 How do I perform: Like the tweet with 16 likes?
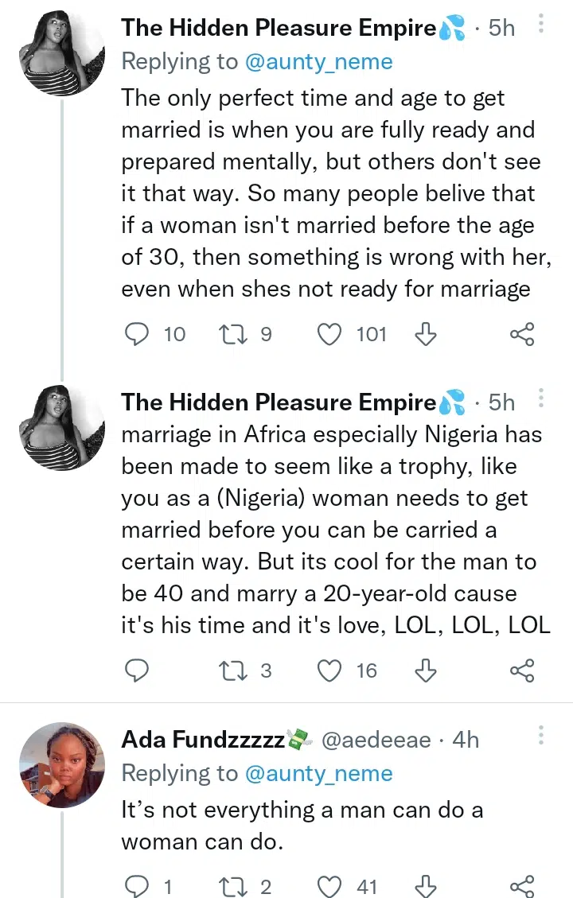pyautogui.click(x=329, y=671)
